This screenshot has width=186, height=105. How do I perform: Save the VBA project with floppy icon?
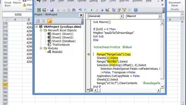point(52,10)
